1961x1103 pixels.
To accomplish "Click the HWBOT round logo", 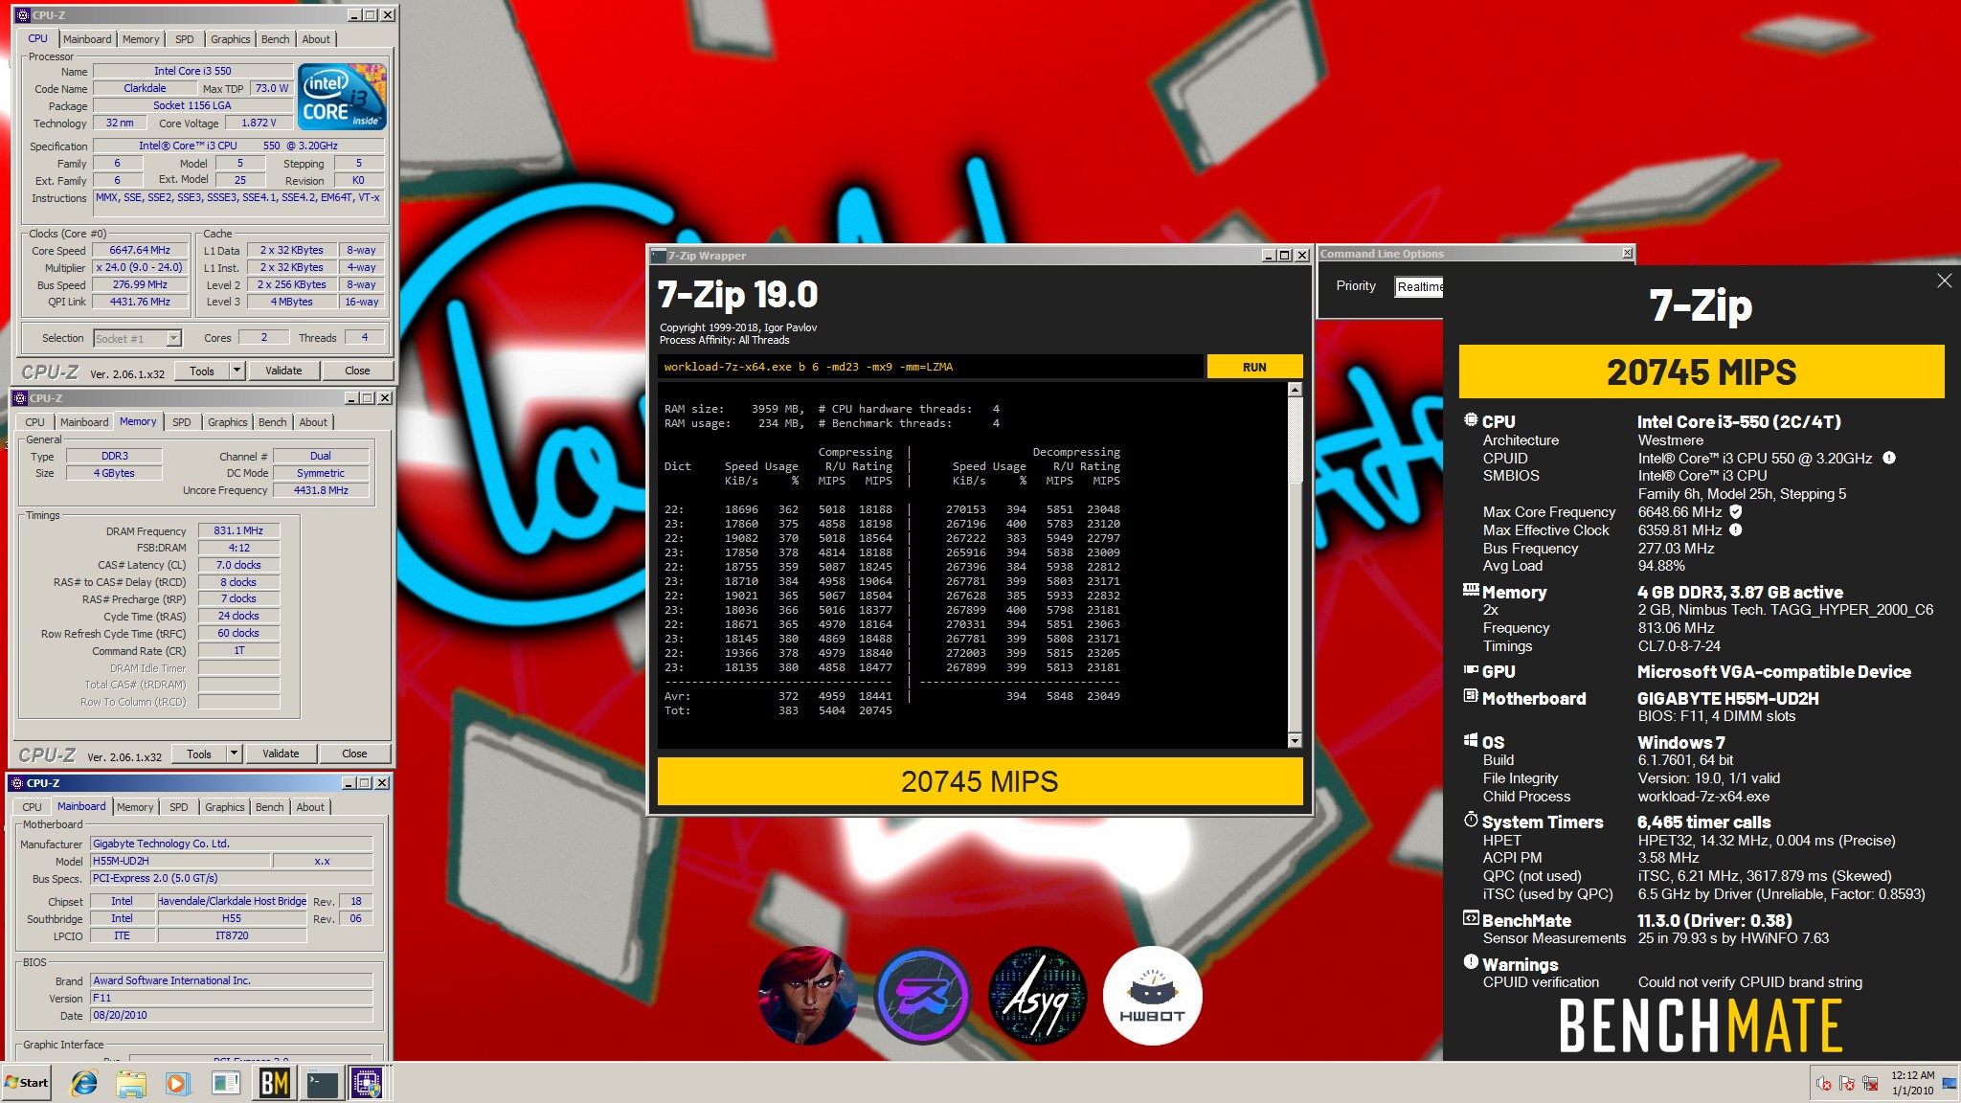I will point(1152,996).
